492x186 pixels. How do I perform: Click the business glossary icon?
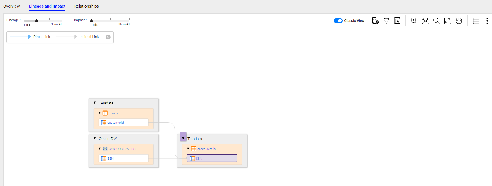(397, 20)
